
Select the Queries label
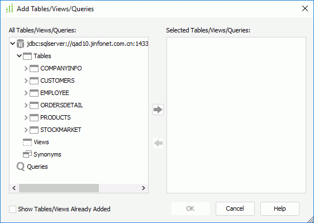click(x=37, y=167)
